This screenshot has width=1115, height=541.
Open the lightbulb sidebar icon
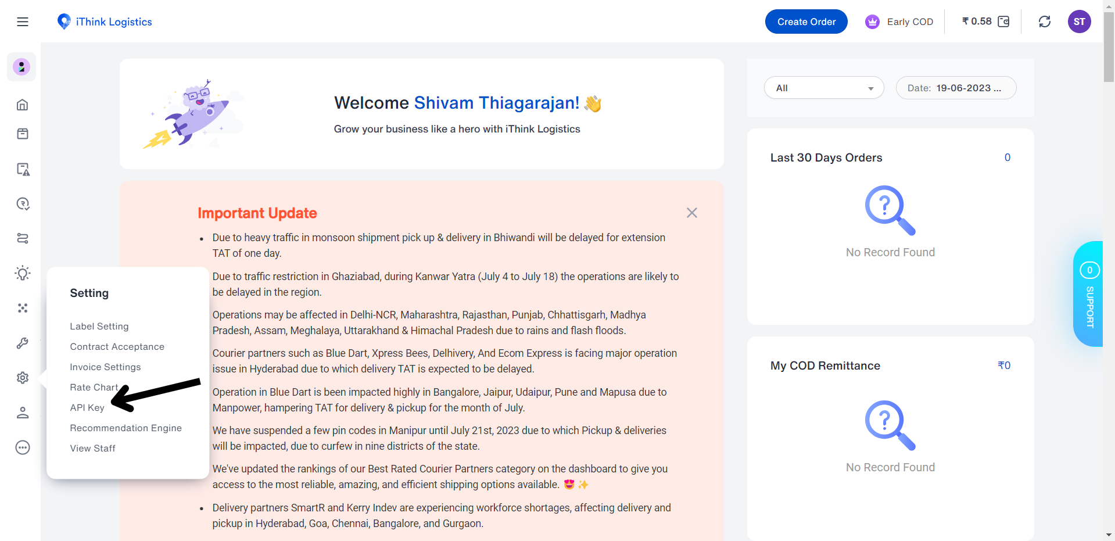(23, 273)
